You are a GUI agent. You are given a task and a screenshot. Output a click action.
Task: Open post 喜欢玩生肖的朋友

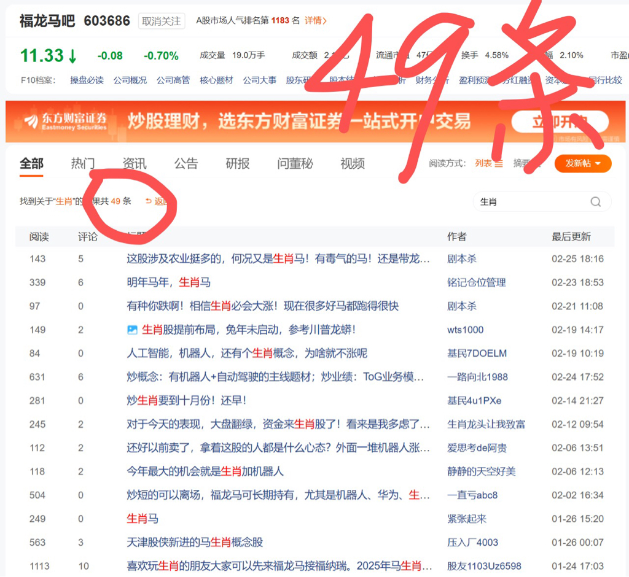click(x=279, y=566)
